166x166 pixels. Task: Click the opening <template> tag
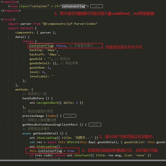[x=10, y=2]
